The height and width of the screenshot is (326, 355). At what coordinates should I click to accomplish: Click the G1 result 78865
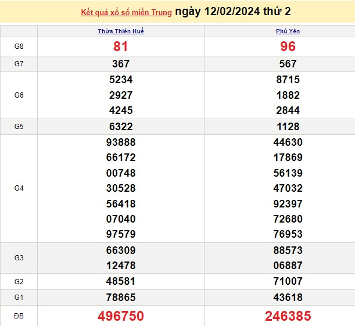pyautogui.click(x=121, y=298)
